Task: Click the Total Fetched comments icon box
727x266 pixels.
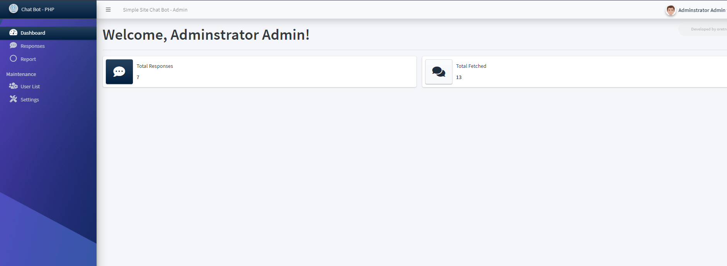Action: coord(439,72)
